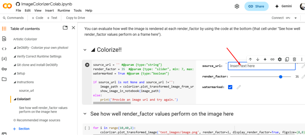
Task: Open the Connect options dropdown arrow
Action: point(296,18)
